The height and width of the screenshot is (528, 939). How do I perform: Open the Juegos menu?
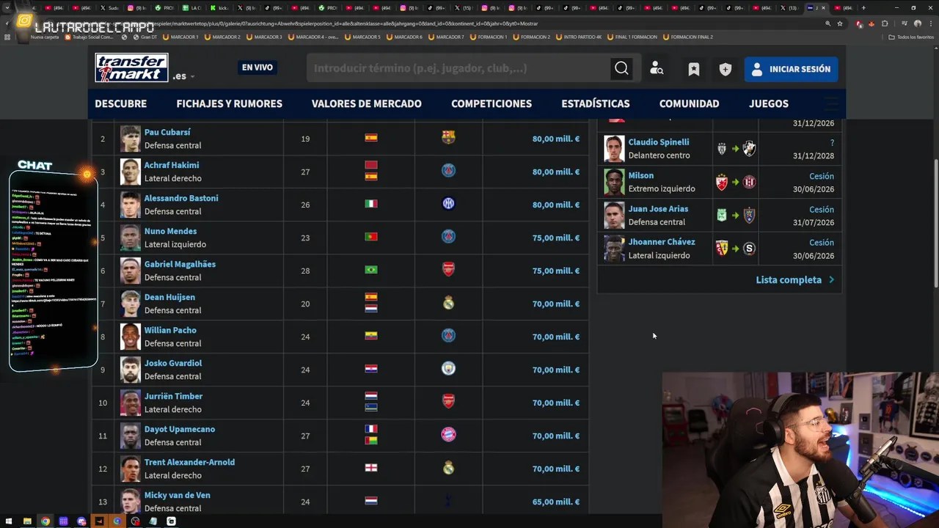click(x=769, y=103)
